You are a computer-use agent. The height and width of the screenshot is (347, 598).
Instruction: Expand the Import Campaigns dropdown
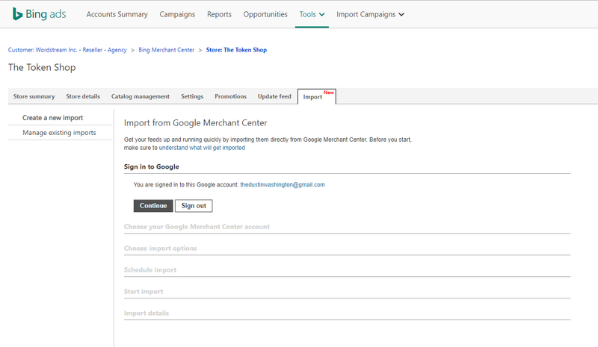coord(370,14)
